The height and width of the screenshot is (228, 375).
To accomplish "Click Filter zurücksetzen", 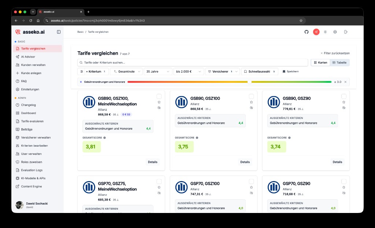I will 335,53.
